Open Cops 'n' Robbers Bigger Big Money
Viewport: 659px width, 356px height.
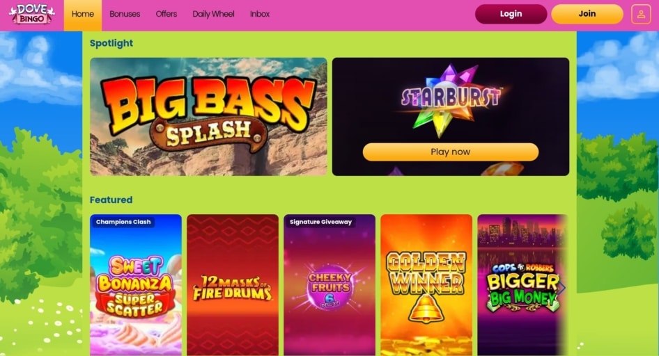pyautogui.click(x=522, y=285)
